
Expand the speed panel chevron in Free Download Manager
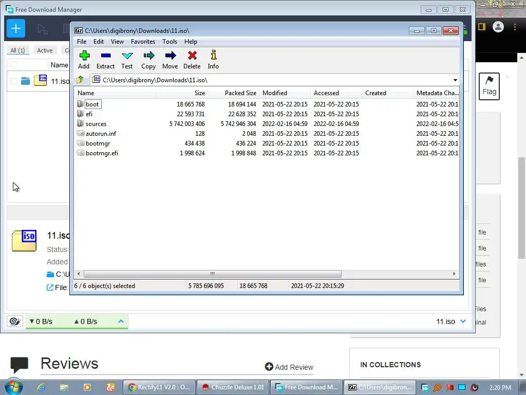tap(121, 321)
